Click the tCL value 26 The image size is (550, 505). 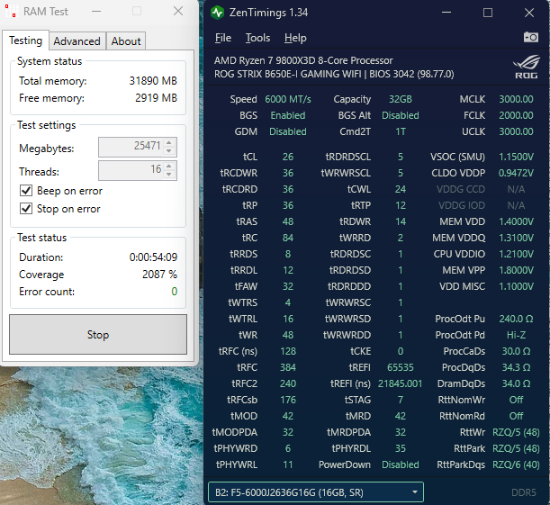click(288, 157)
